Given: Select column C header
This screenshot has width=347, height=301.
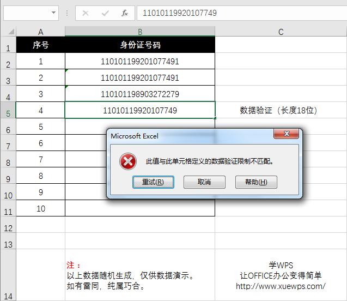Looking at the screenshot, I should (x=281, y=32).
